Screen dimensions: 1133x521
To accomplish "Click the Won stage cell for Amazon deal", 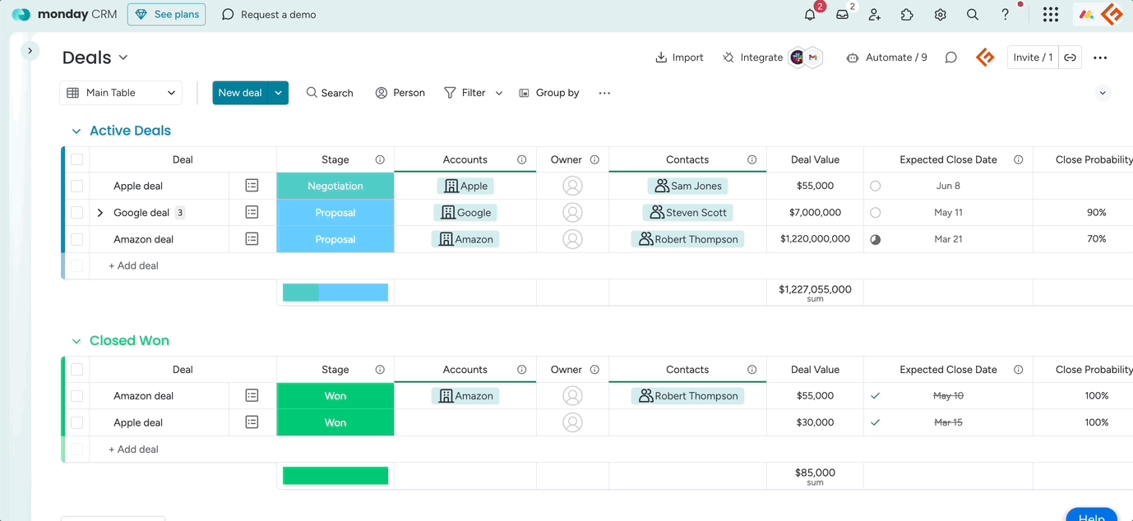I will click(x=335, y=395).
